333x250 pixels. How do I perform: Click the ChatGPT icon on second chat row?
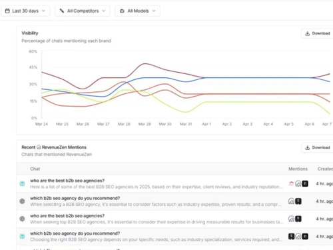coord(22,201)
